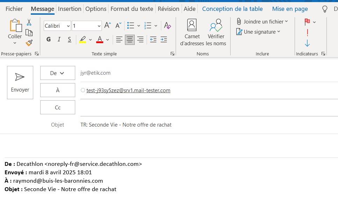Image resolution: width=338 pixels, height=223 pixels.
Task: Expand the Calibri font name dropdown
Action: [x=68, y=26]
